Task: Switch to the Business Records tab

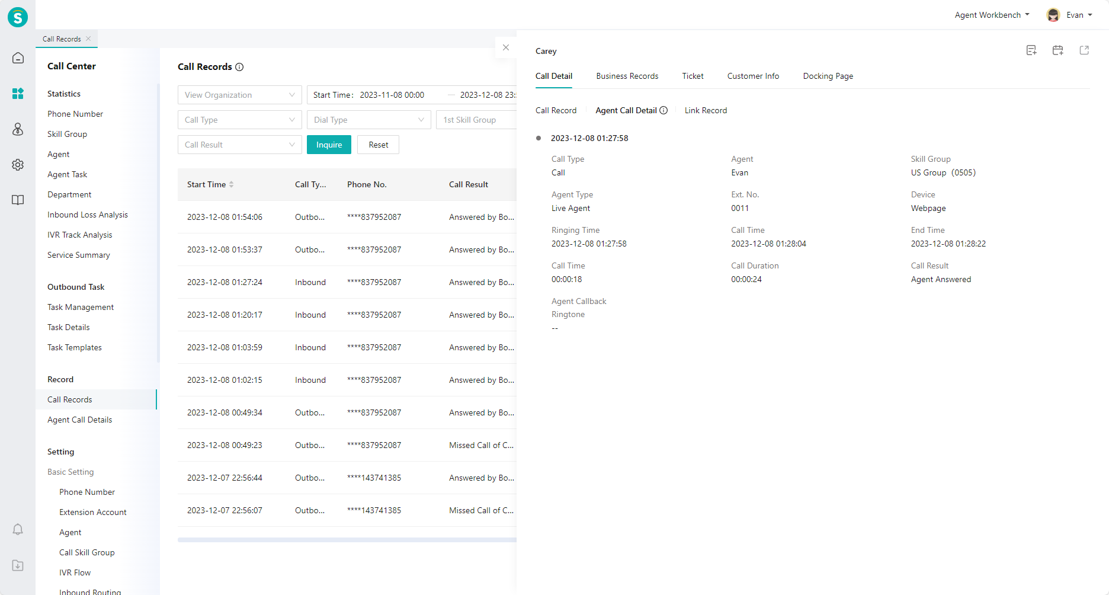Action: pos(627,76)
